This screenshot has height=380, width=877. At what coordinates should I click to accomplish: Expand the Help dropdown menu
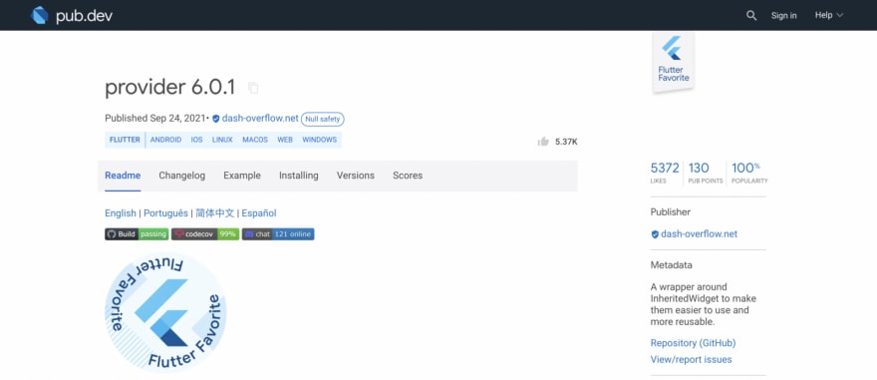[828, 16]
